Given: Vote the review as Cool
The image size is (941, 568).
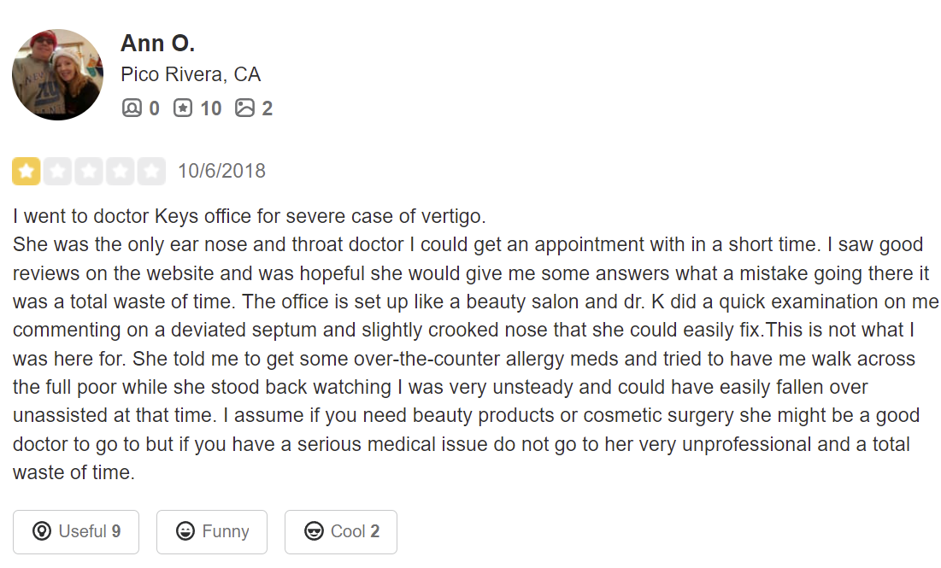Looking at the screenshot, I should coord(341,531).
